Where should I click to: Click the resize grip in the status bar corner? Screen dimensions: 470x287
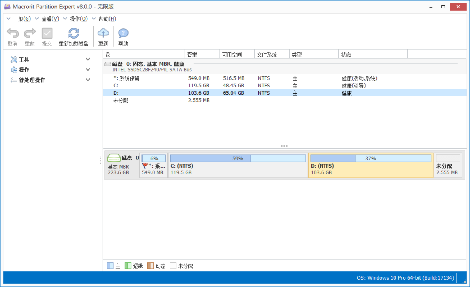[x=464, y=281]
